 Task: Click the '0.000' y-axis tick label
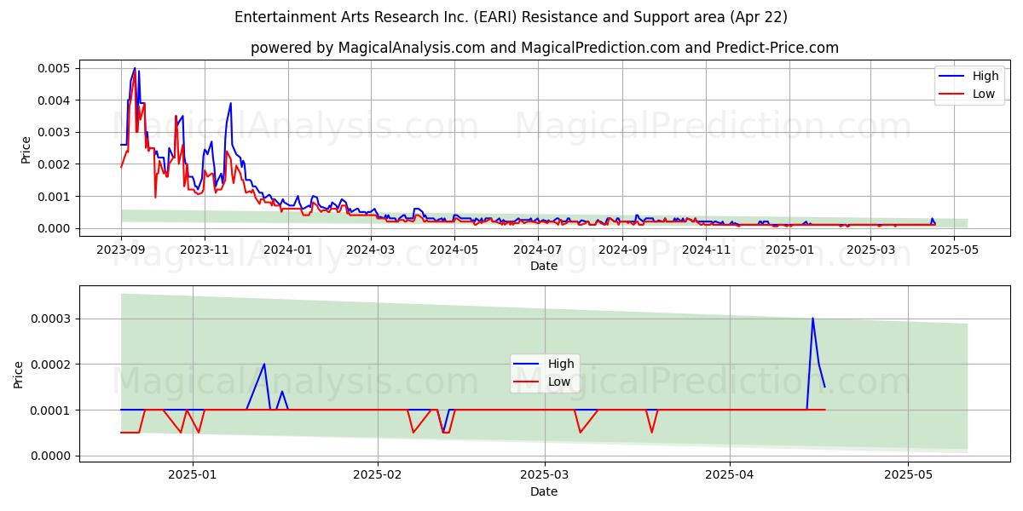[x=55, y=228]
